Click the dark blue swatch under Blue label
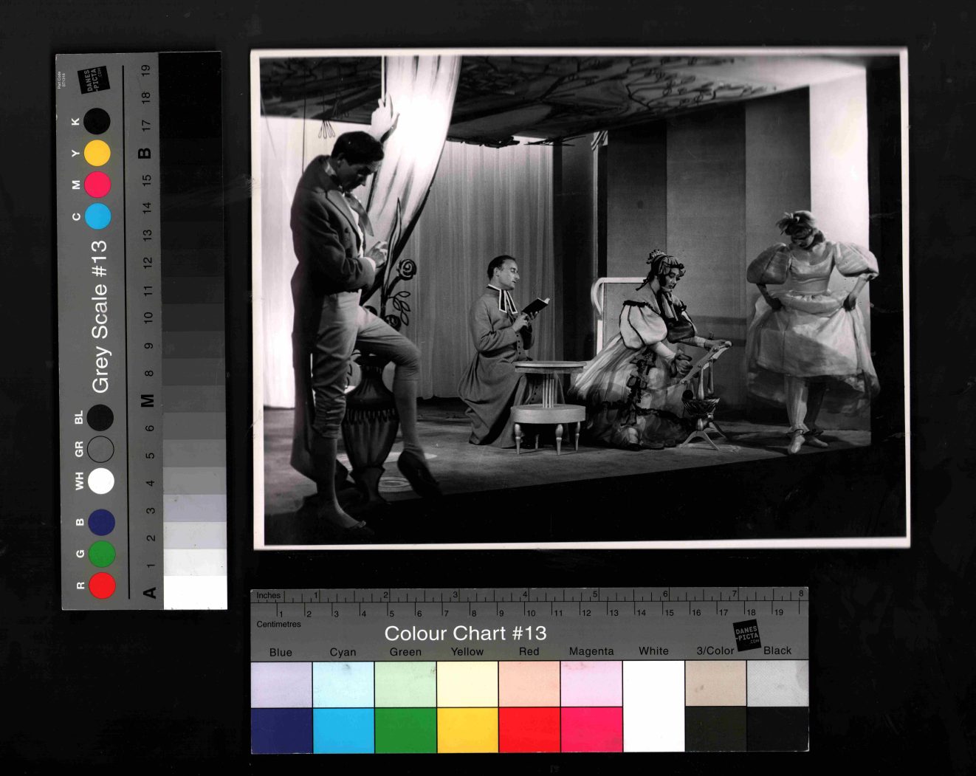 tap(281, 730)
